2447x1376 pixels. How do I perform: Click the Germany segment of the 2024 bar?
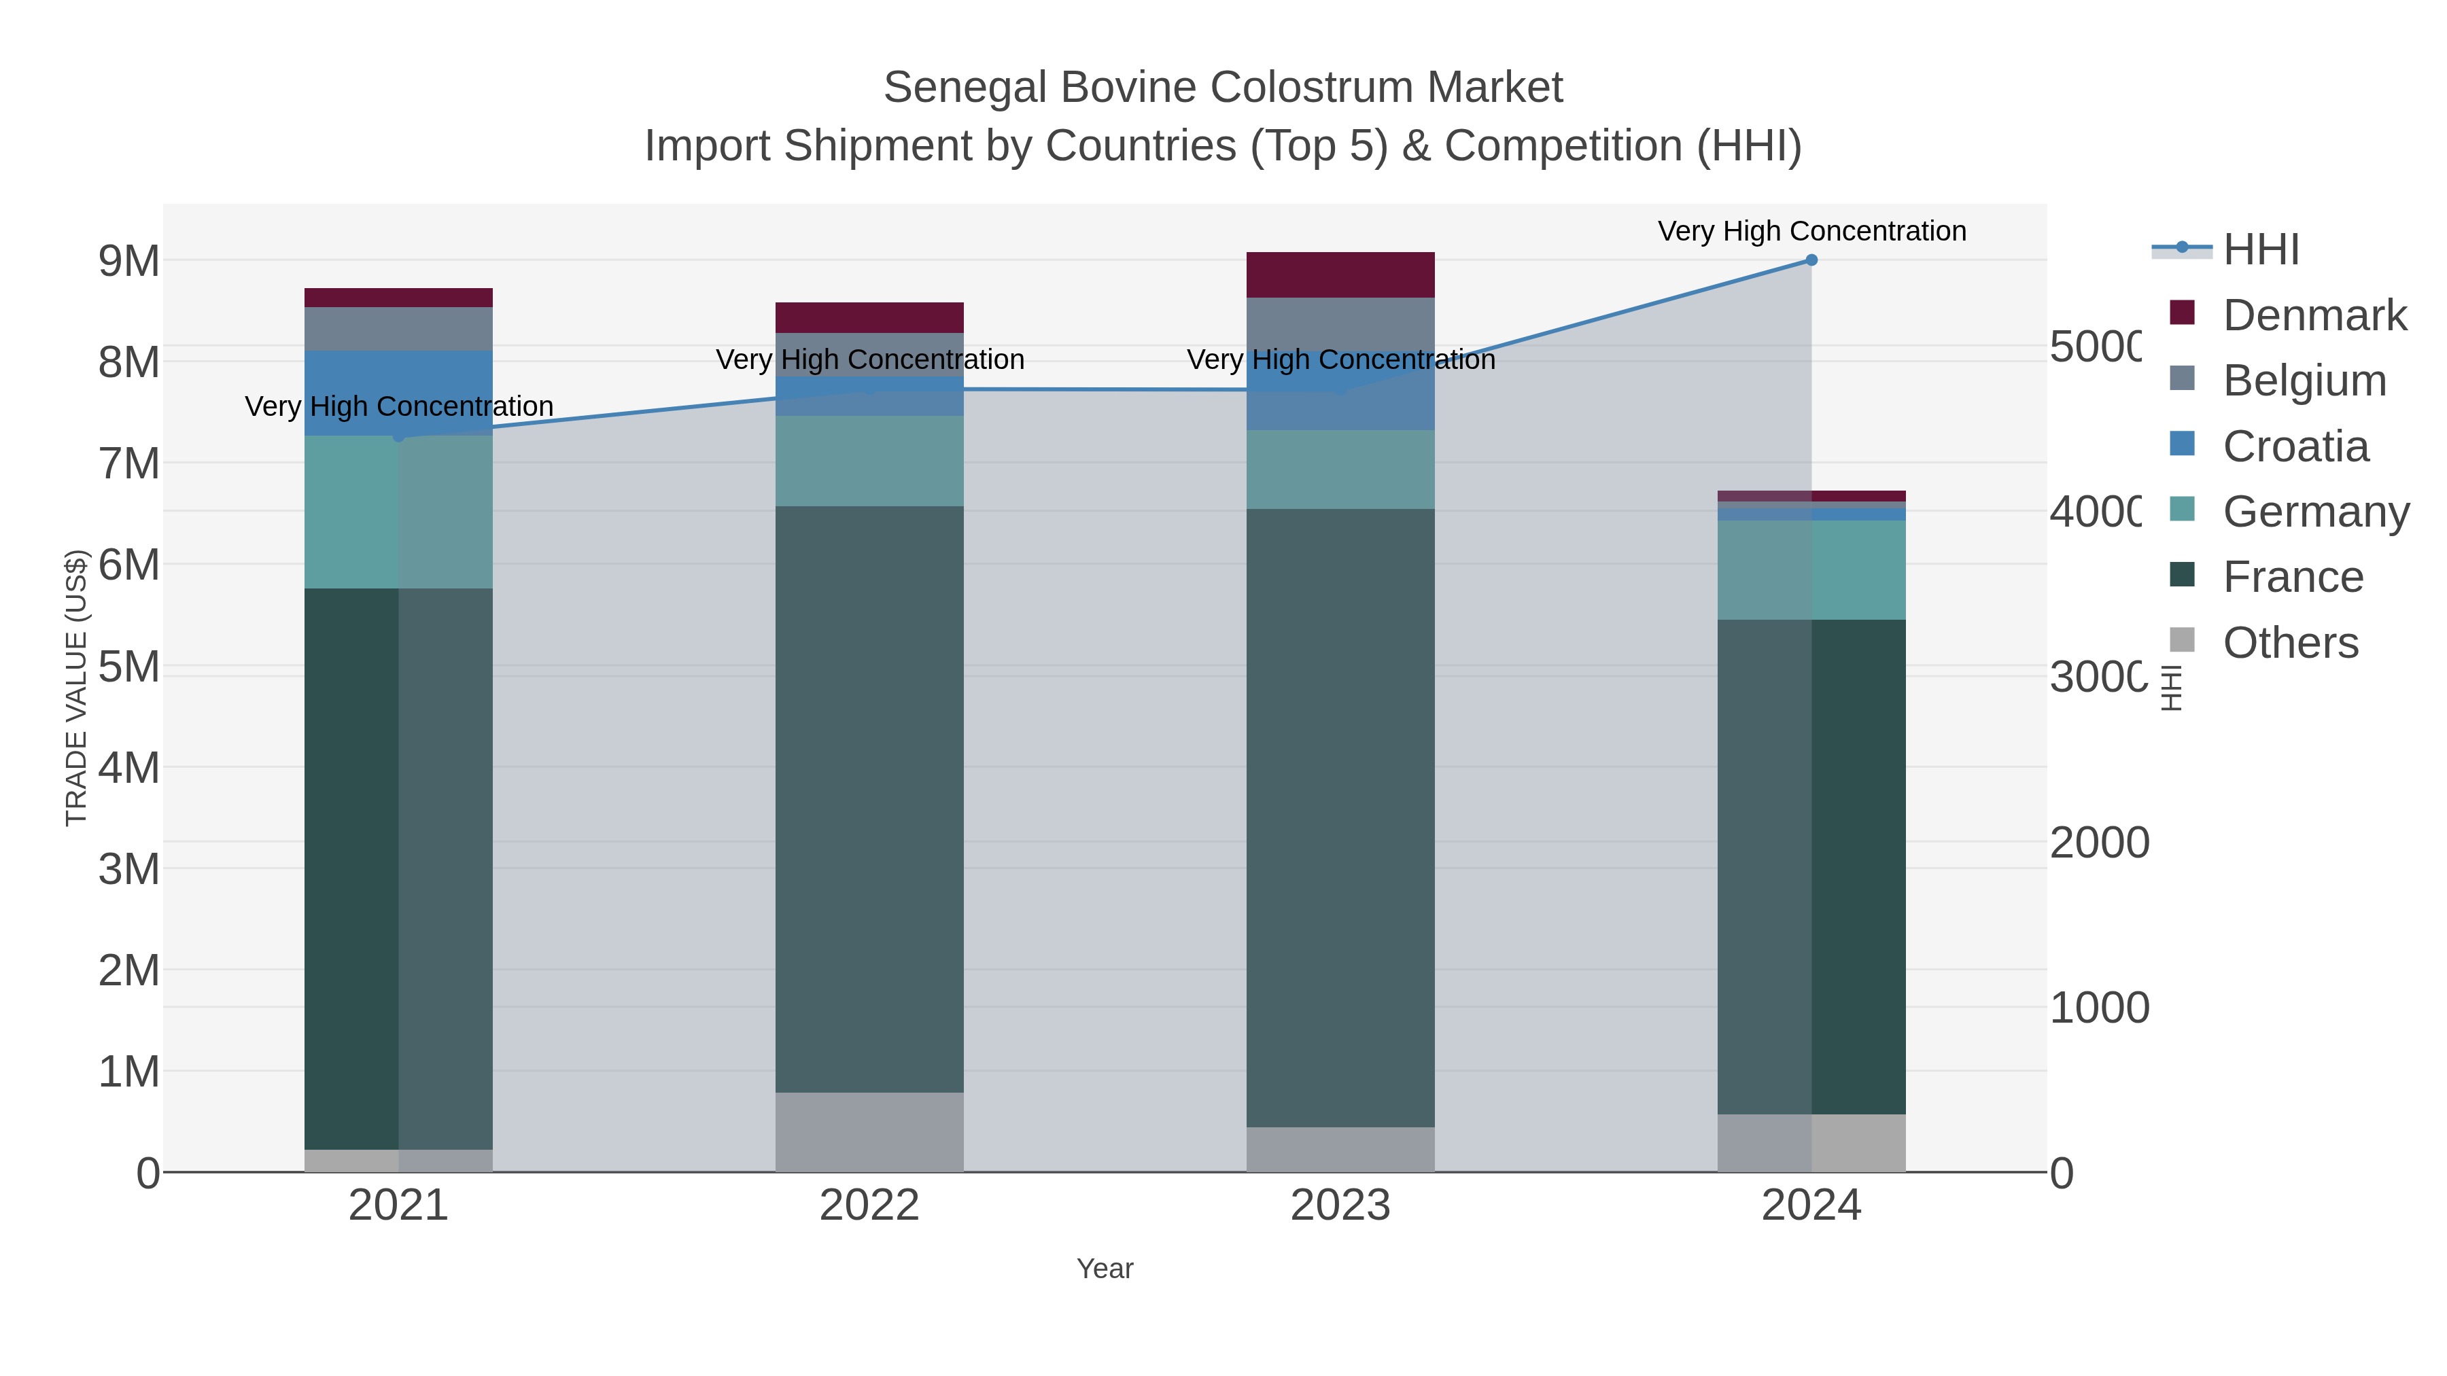[1811, 570]
